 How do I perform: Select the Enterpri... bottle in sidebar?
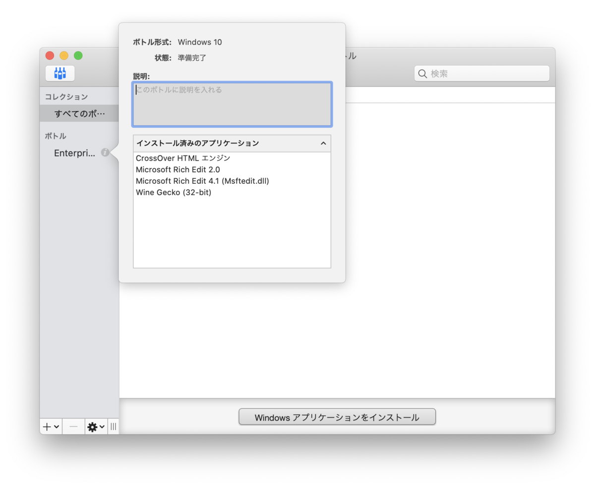coord(74,153)
